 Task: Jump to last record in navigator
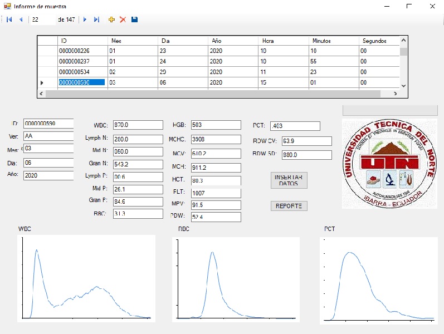tap(96, 19)
